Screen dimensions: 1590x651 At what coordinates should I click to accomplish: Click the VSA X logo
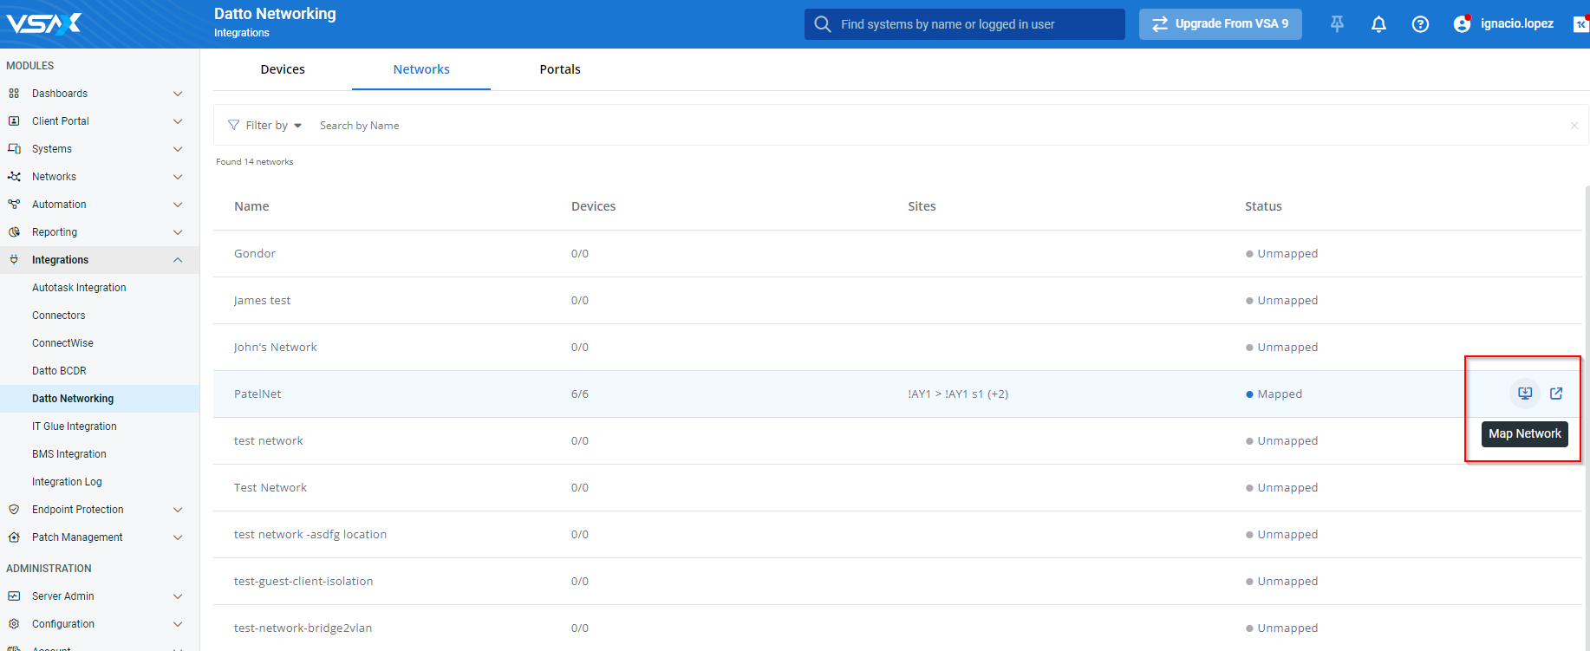pos(43,23)
